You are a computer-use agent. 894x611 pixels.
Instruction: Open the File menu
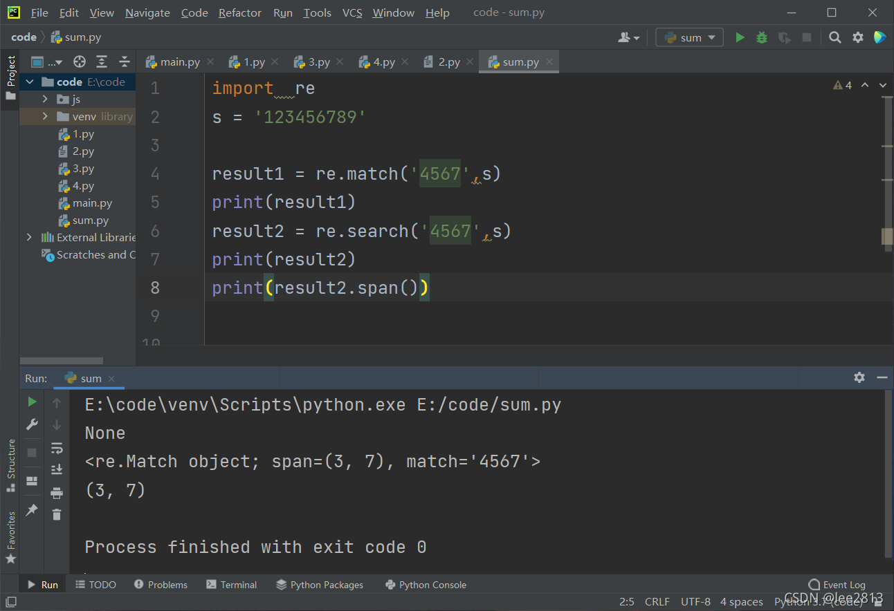click(39, 12)
